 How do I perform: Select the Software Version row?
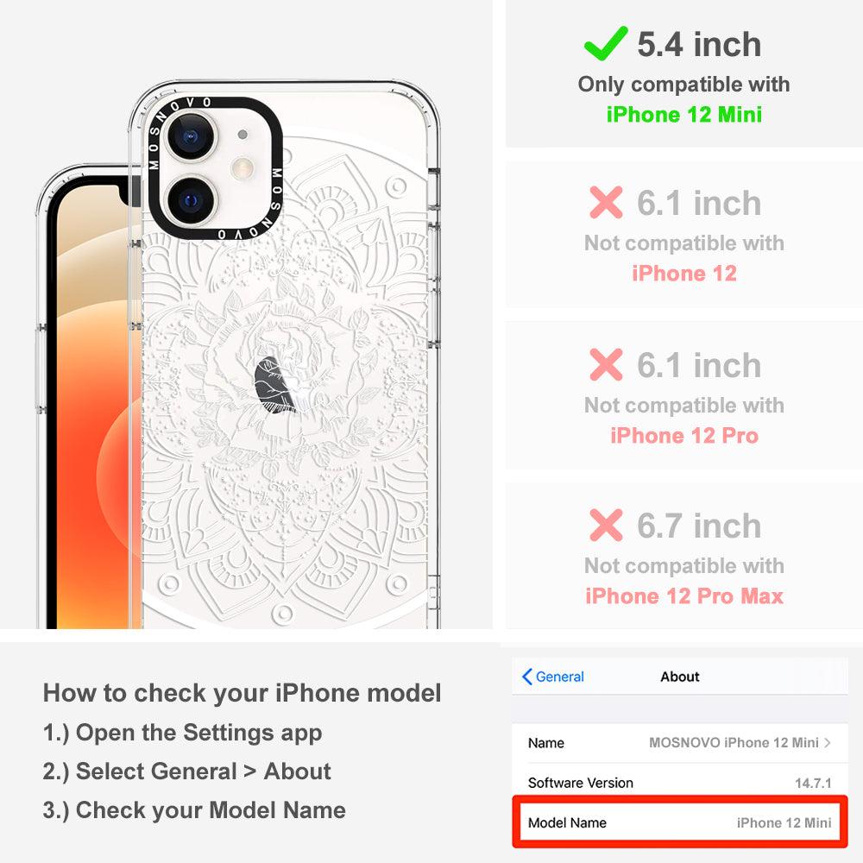coord(680,782)
